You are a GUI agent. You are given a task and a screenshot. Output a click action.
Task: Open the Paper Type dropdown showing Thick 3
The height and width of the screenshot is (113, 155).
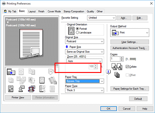tap(85, 90)
